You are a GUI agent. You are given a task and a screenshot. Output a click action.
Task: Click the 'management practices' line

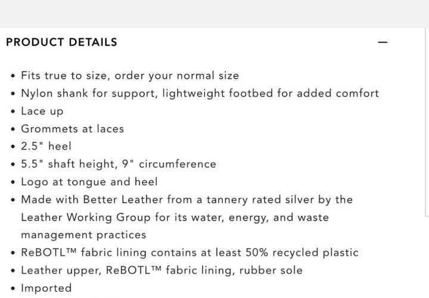point(83,235)
